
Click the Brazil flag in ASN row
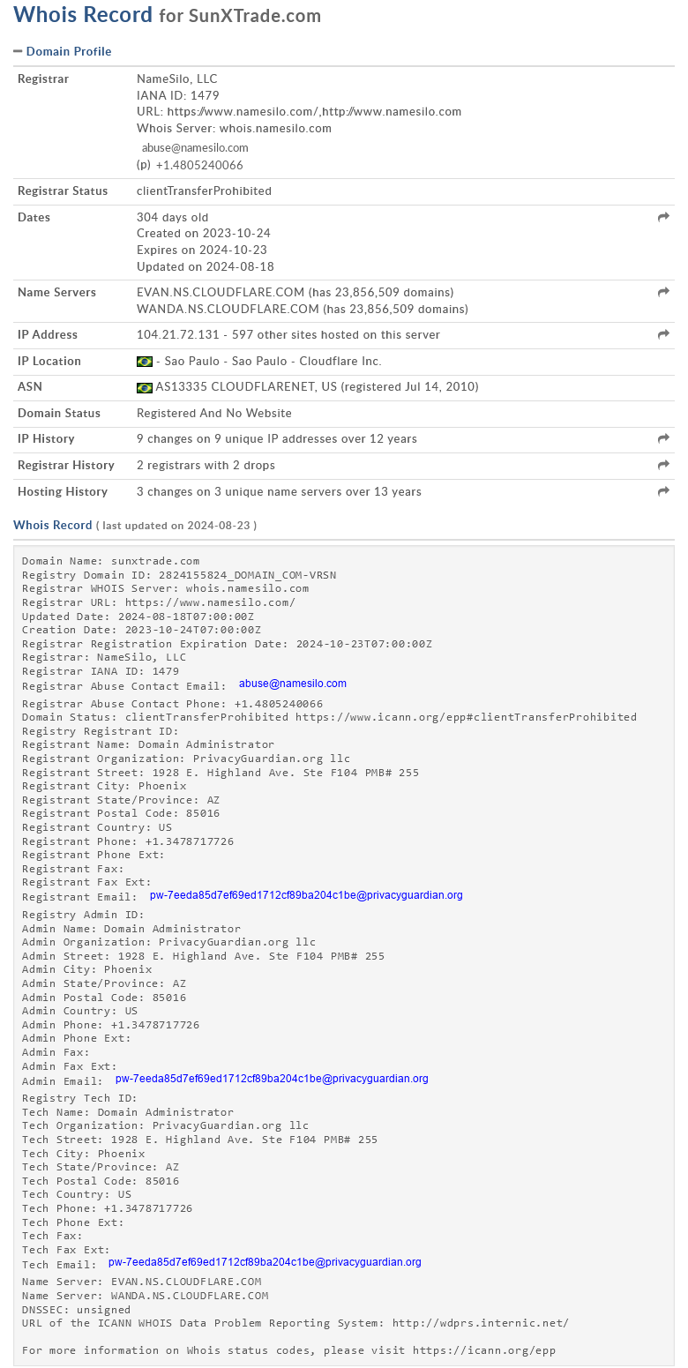click(x=145, y=387)
